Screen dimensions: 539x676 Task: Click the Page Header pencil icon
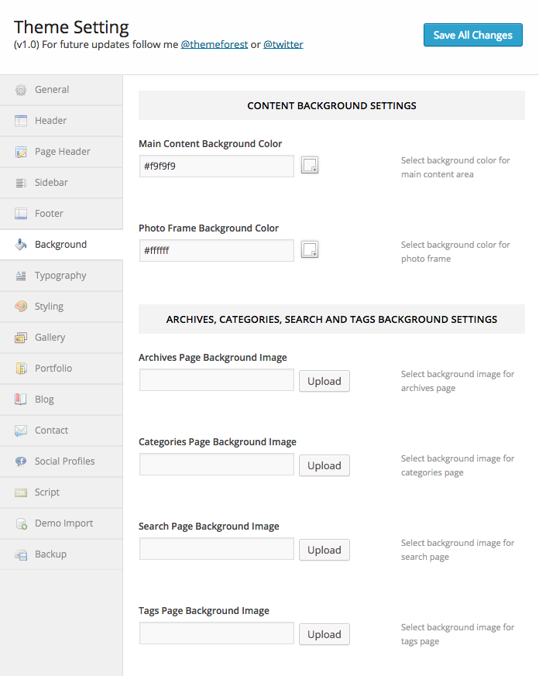[21, 152]
